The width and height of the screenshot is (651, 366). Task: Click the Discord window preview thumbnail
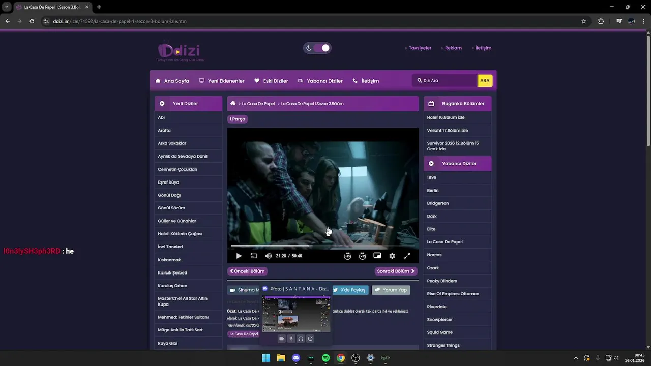tap(297, 314)
